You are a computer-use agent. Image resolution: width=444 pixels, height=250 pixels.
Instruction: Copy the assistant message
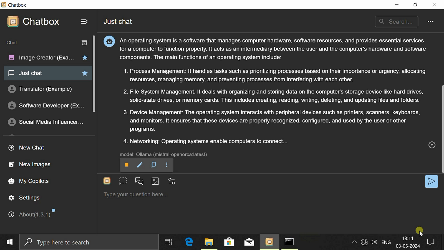coord(153,165)
